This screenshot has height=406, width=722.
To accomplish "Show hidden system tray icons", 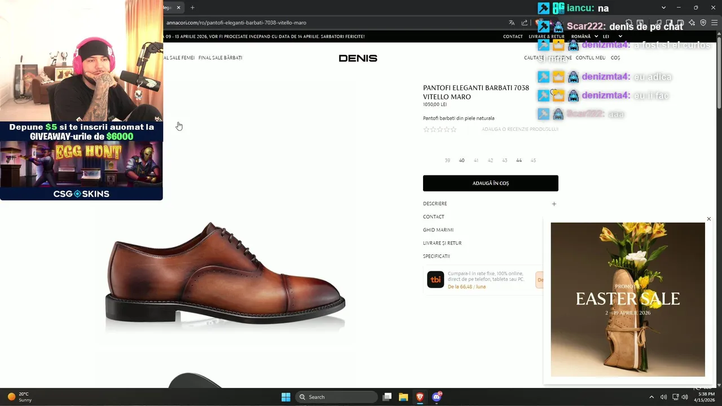I will [x=651, y=397].
